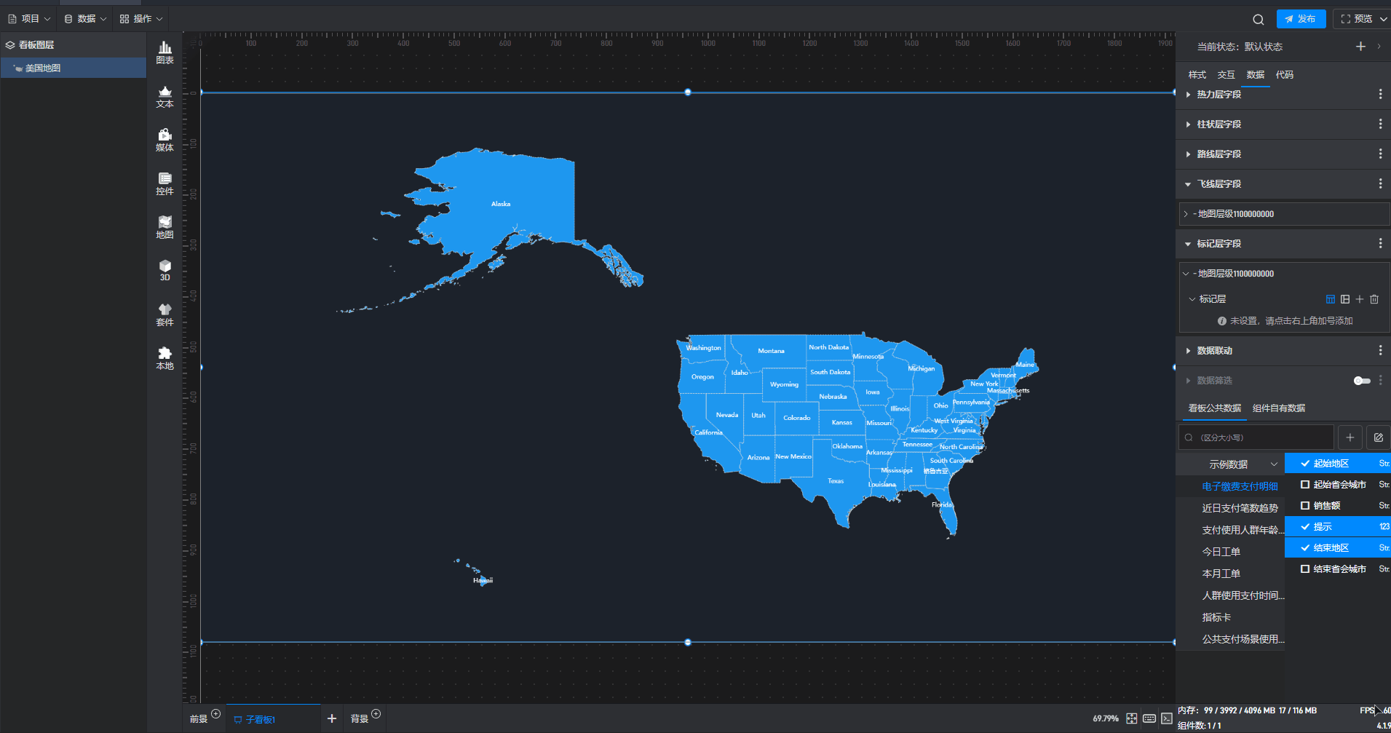Open the 媒体 media components panel

[x=165, y=140]
